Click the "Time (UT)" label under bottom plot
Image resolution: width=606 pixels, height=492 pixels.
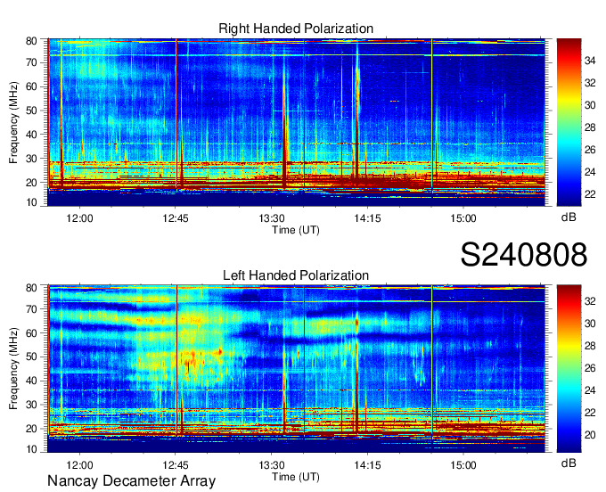(x=296, y=477)
